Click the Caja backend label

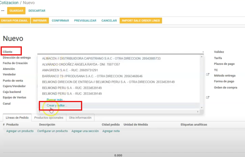tap(12, 92)
